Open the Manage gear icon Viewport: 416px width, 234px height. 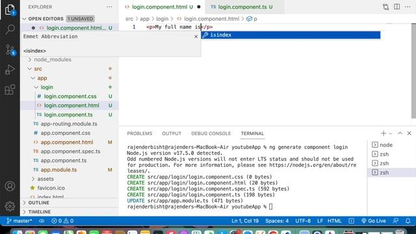pos(10,206)
